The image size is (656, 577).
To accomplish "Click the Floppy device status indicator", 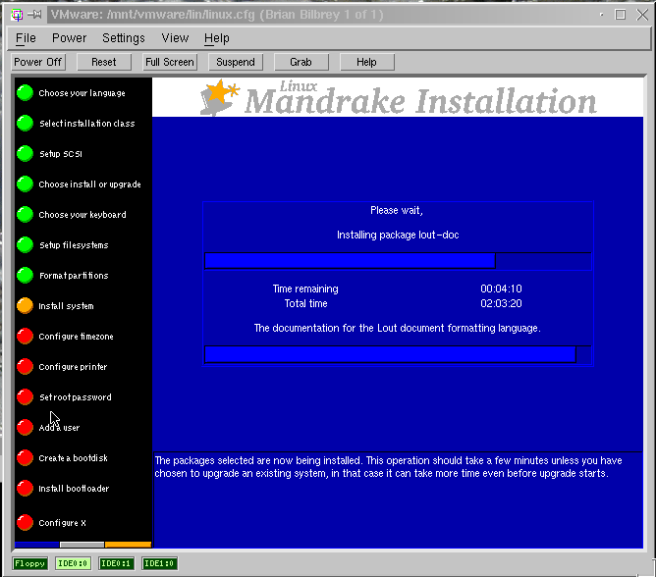I will (30, 563).
